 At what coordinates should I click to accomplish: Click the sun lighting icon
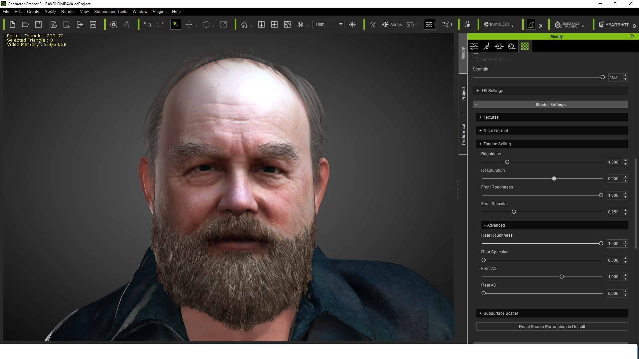pos(352,24)
